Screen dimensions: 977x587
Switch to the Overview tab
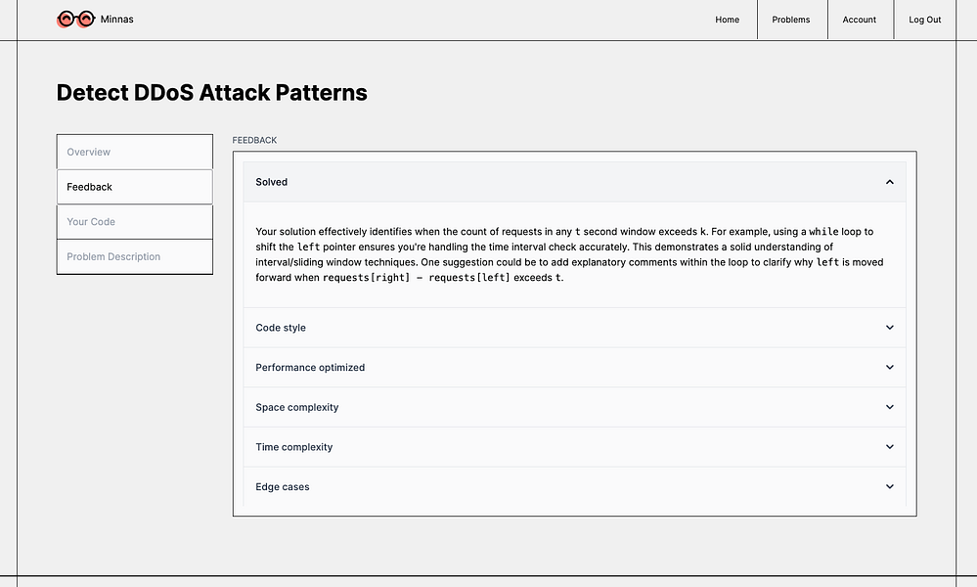[135, 152]
